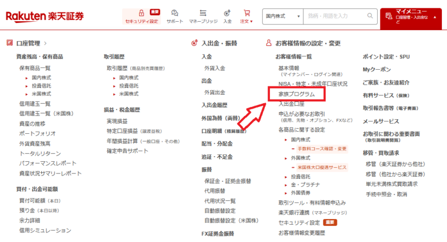Open 家族プログラム

tap(297, 94)
